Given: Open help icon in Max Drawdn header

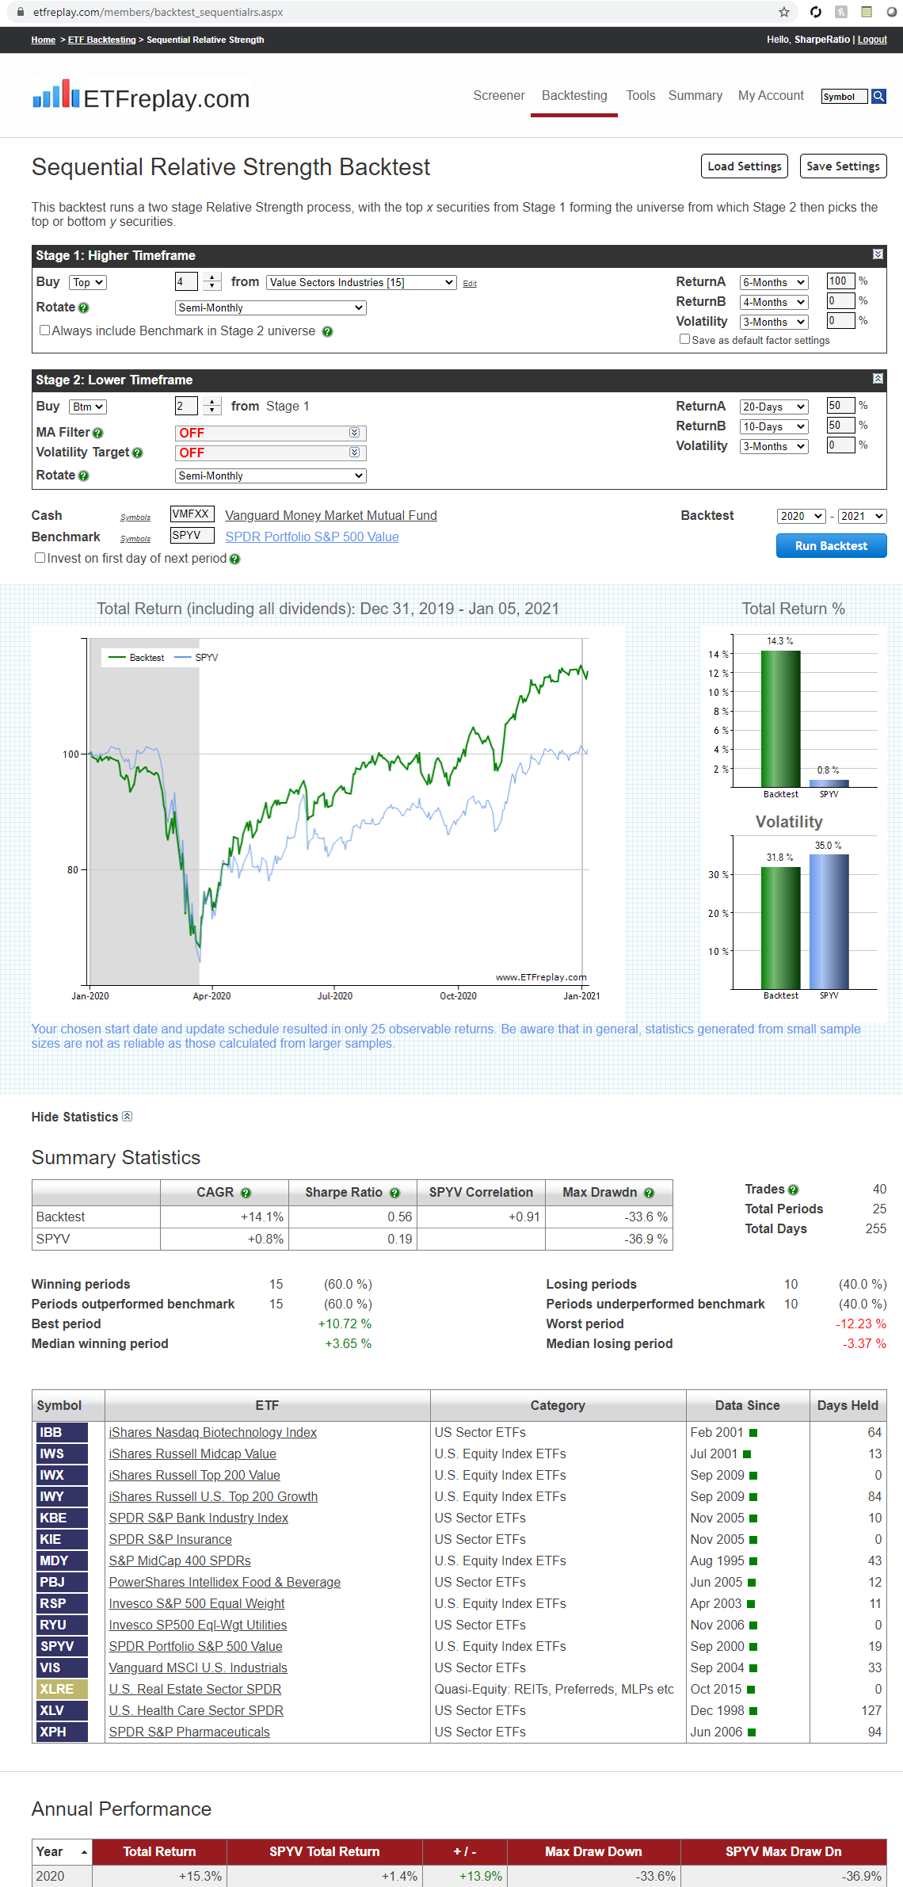Looking at the screenshot, I should pos(649,1193).
